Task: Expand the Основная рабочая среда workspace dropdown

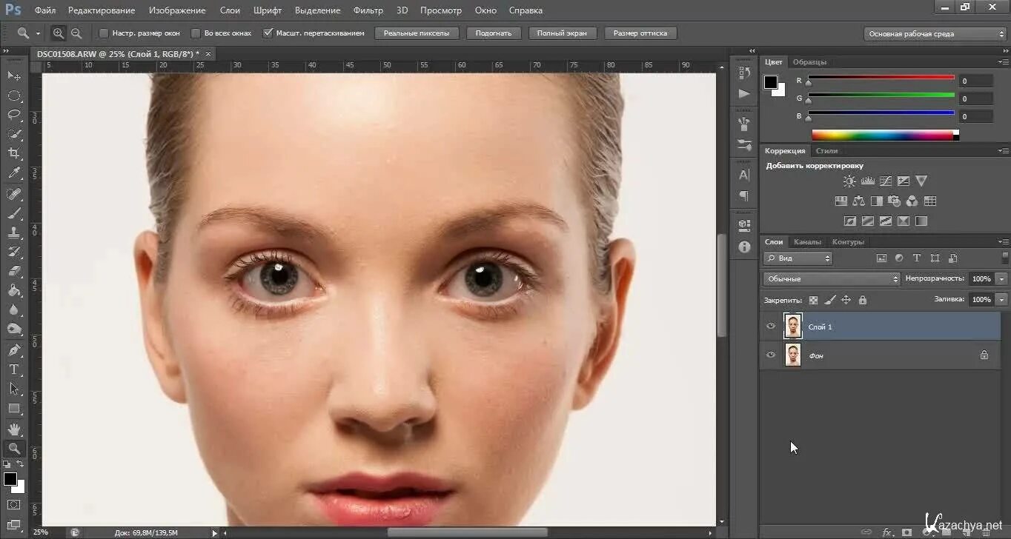Action: pos(935,34)
